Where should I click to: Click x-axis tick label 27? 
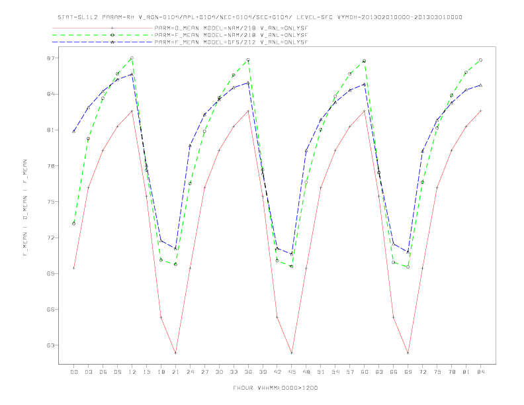204,372
